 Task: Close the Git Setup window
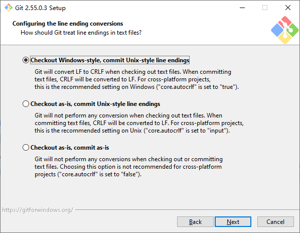click(288, 8)
